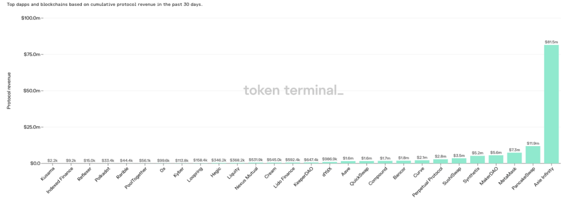Viewport: 570px width, 202px height.
Task: Click the $50.0m y-axis tick
Action: click(32, 90)
